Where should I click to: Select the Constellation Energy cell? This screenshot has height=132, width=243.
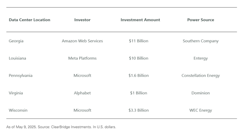tap(201, 76)
